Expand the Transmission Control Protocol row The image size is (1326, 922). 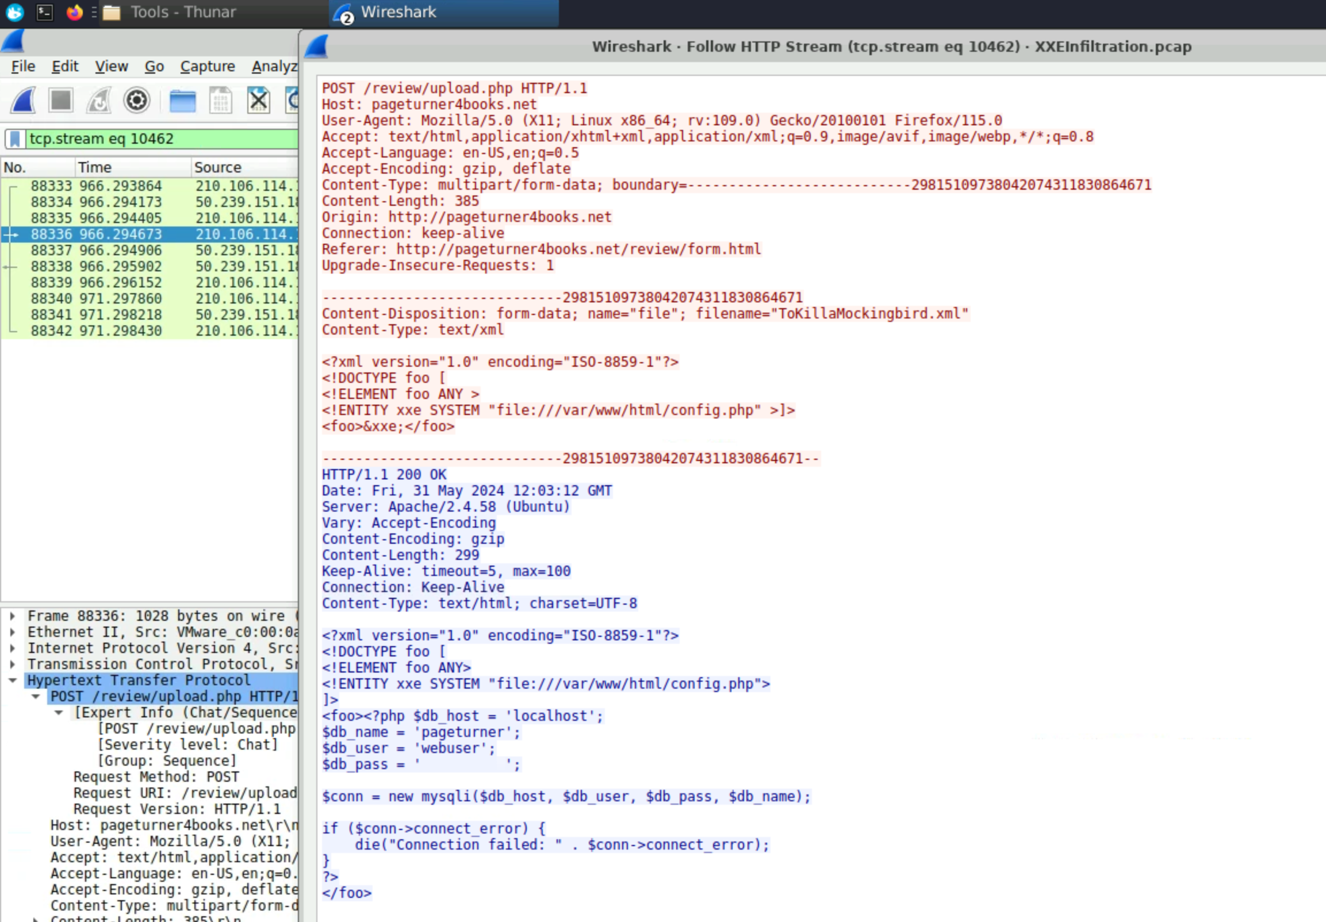(12, 664)
